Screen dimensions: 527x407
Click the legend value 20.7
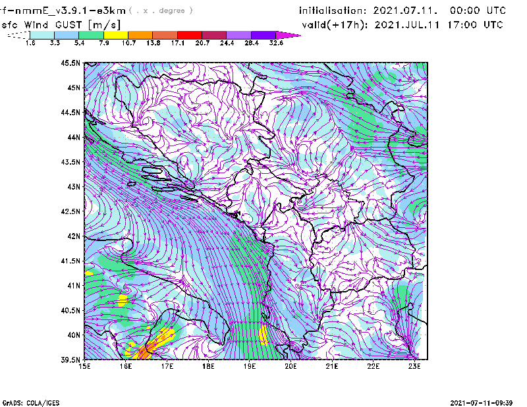click(202, 43)
